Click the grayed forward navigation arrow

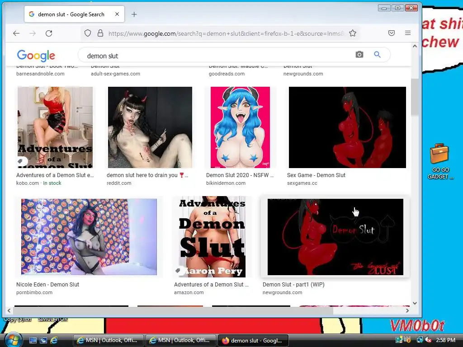(x=33, y=33)
